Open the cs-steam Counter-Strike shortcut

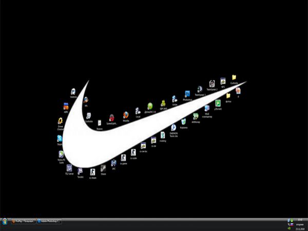point(92,172)
